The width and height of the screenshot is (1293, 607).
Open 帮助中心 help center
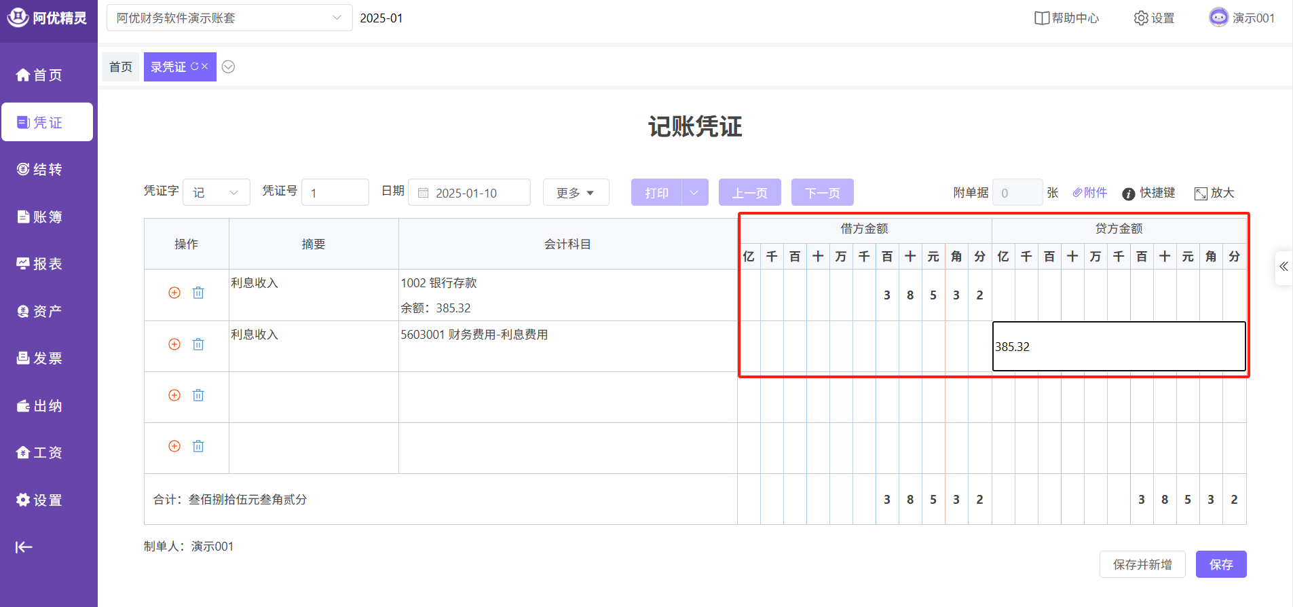pos(1066,18)
